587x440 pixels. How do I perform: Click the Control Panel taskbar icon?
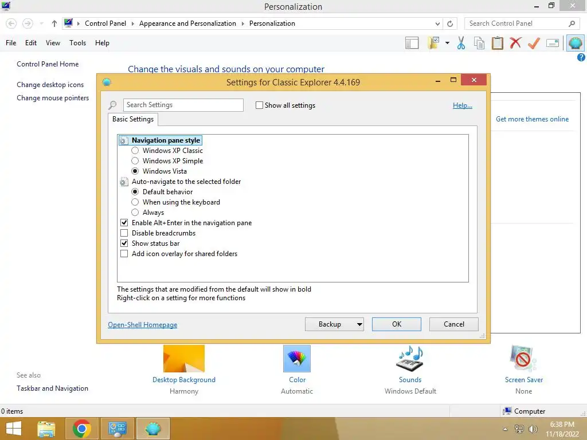(x=117, y=429)
